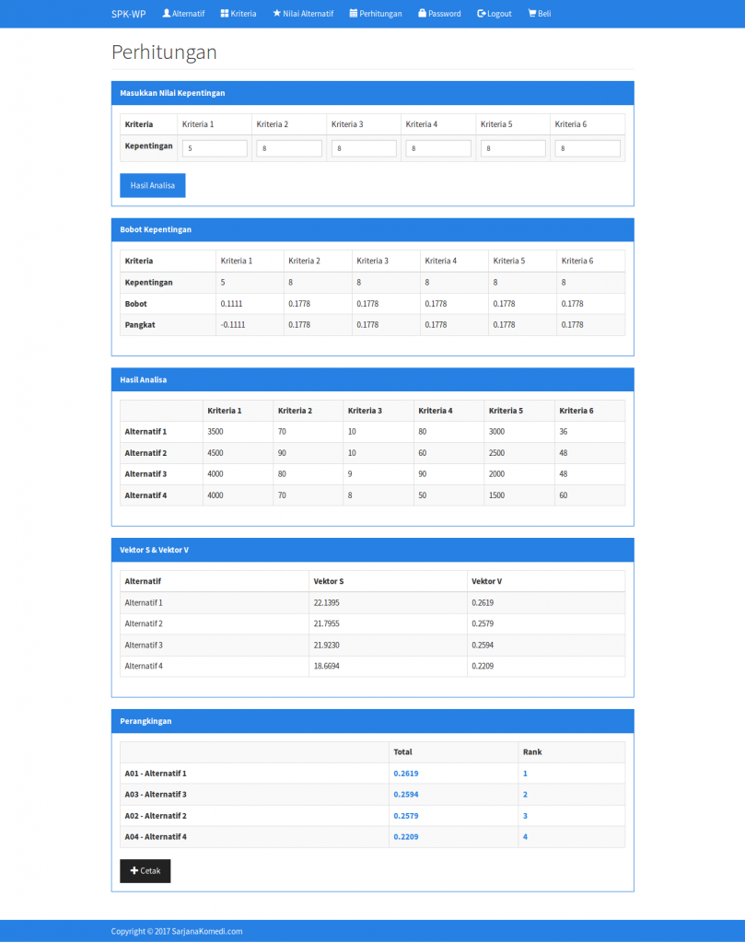The image size is (745, 943).
Task: Click the A04 - Alternatif 4 ranking row
Action: point(373,836)
